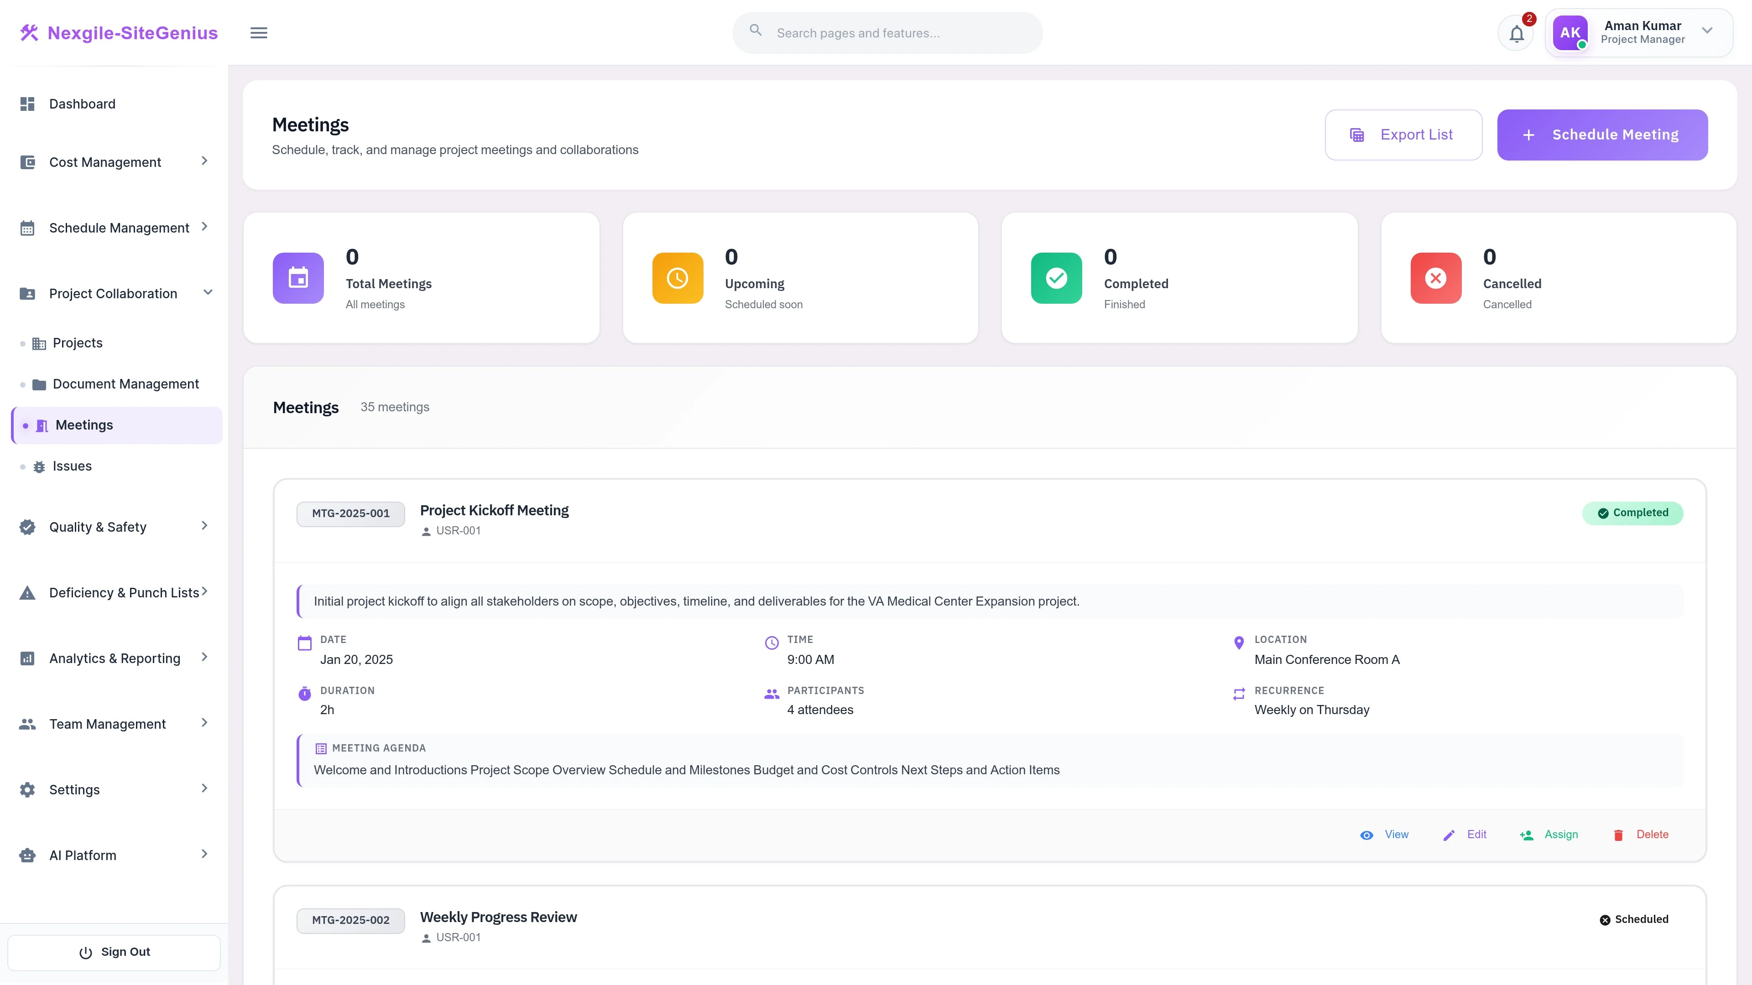
Task: Click the Completed status badge on Project Kickoff Meeting
Action: point(1632,513)
